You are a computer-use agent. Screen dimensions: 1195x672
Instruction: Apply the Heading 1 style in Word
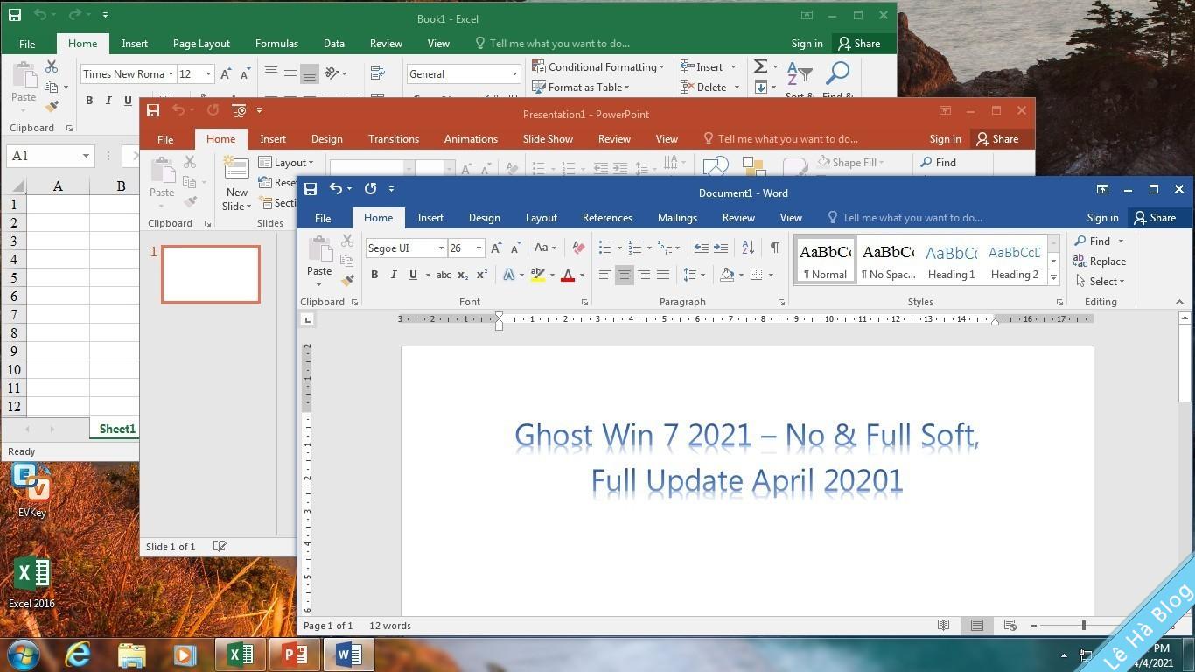(x=951, y=260)
